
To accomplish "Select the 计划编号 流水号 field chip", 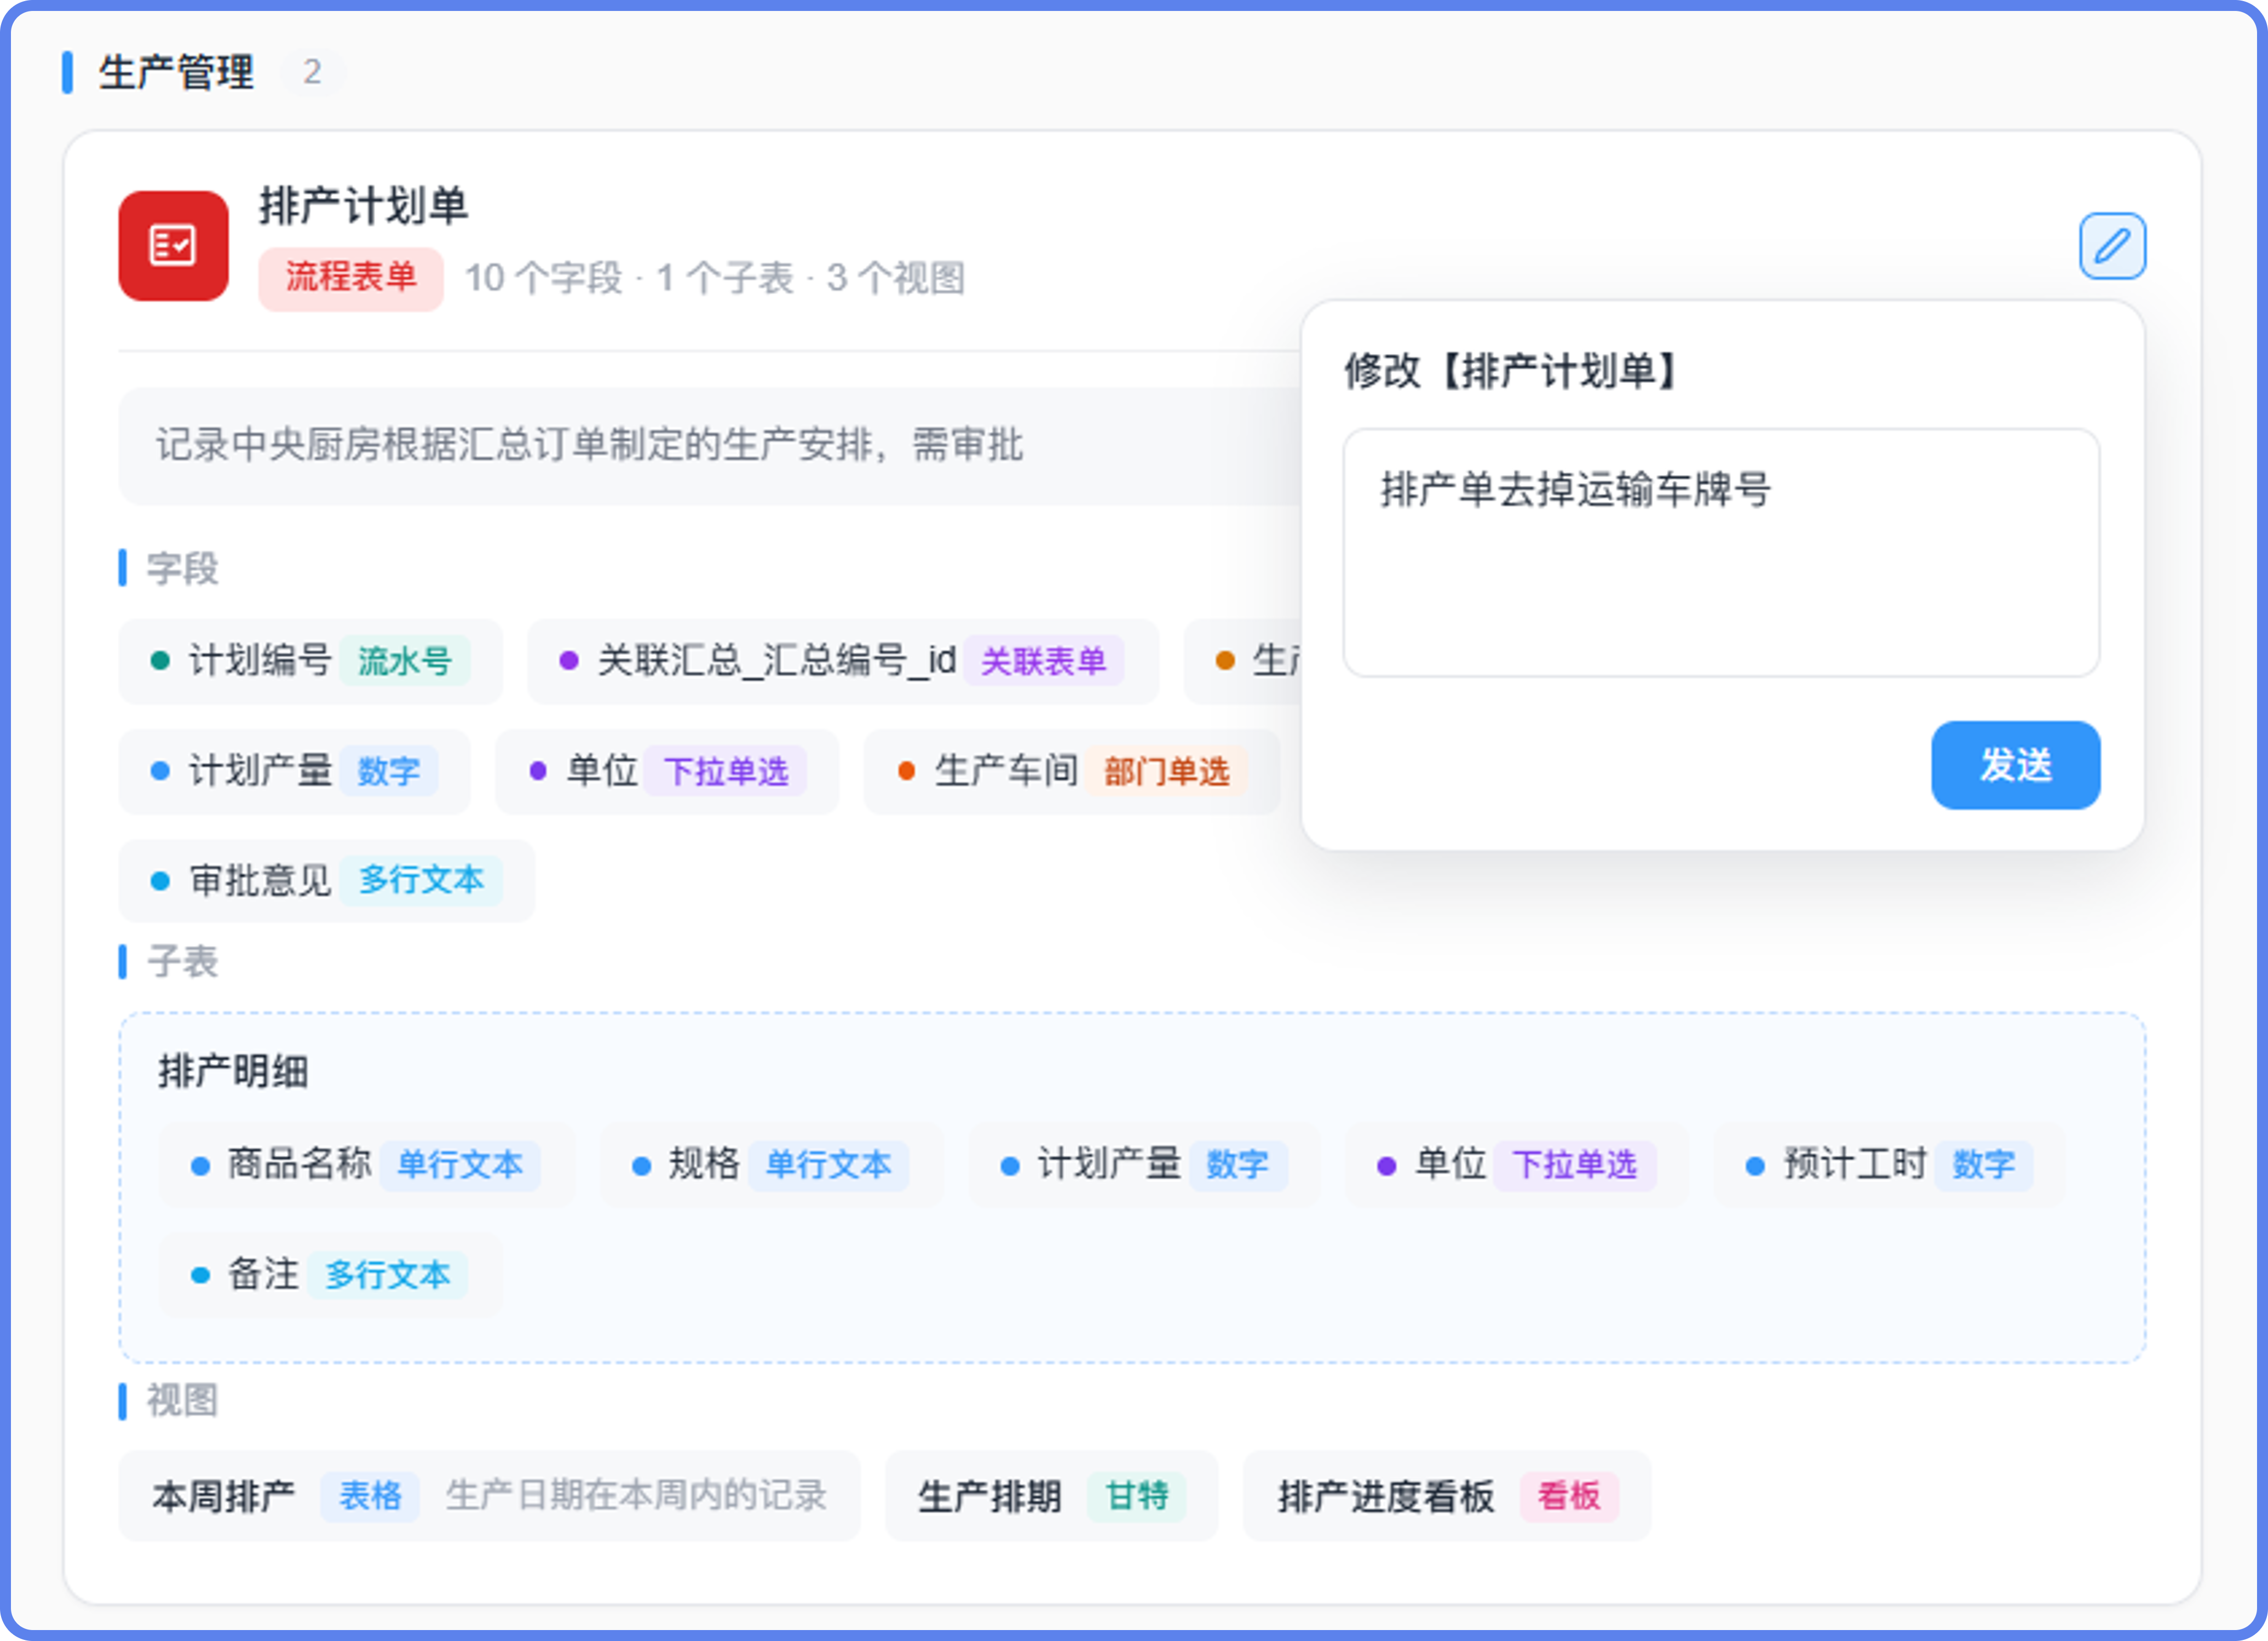I will 310,661.
